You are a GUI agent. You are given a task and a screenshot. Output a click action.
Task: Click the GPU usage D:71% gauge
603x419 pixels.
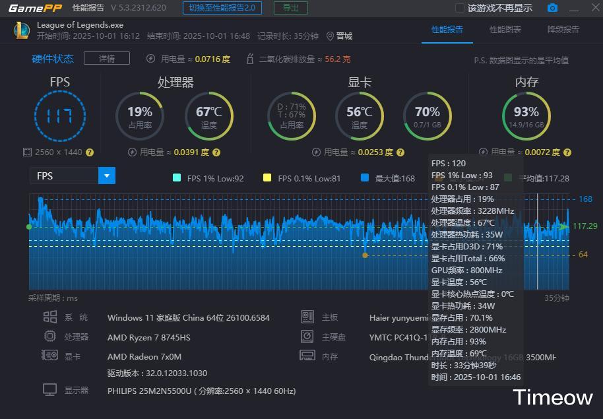(292, 116)
